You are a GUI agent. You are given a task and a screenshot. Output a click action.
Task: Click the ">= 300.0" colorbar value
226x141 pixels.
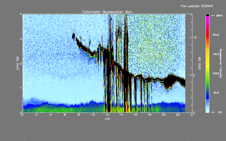pos(217,16)
